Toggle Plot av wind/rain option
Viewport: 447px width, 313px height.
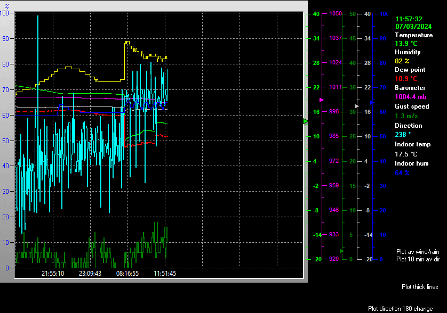[417, 251]
